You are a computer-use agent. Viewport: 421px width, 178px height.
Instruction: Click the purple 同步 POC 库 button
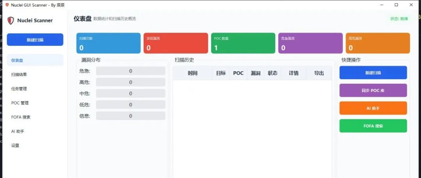373,90
